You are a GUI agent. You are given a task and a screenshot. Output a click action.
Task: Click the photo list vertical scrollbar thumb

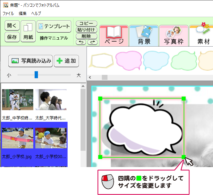(x=83, y=120)
